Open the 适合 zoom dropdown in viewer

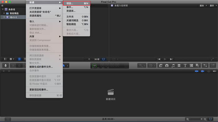point(203,6)
